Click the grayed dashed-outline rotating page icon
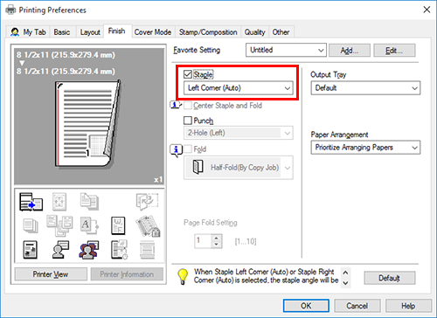The width and height of the screenshot is (437, 318). pyautogui.click(x=147, y=202)
